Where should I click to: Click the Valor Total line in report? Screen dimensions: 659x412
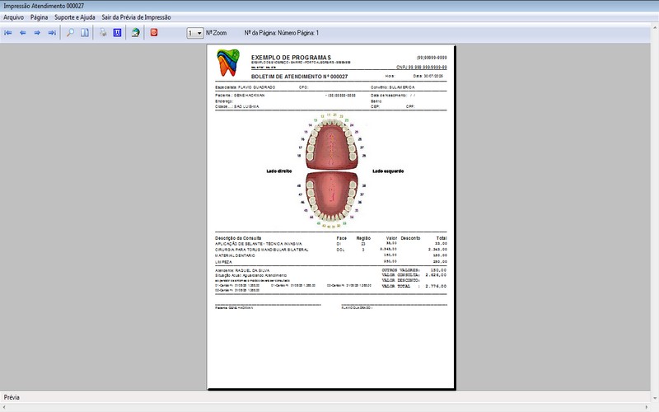click(414, 286)
